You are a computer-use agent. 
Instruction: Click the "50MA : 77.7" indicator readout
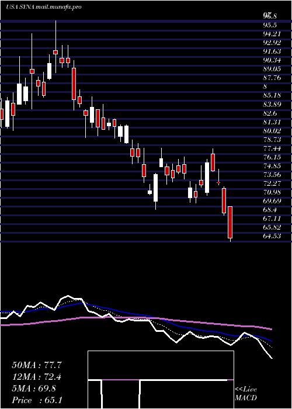(37, 365)
